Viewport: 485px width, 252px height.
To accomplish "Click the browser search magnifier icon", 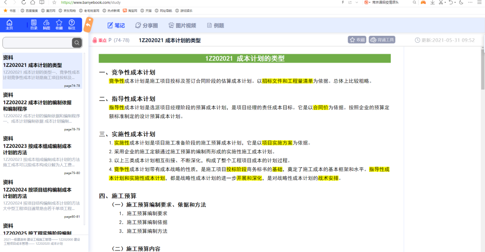I will pos(415,2).
